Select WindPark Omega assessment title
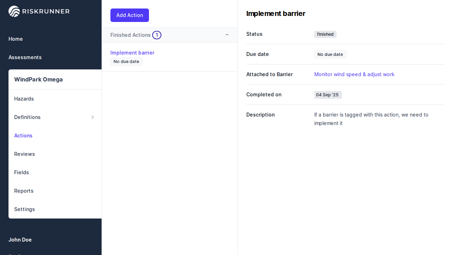453x255 pixels. [39, 79]
